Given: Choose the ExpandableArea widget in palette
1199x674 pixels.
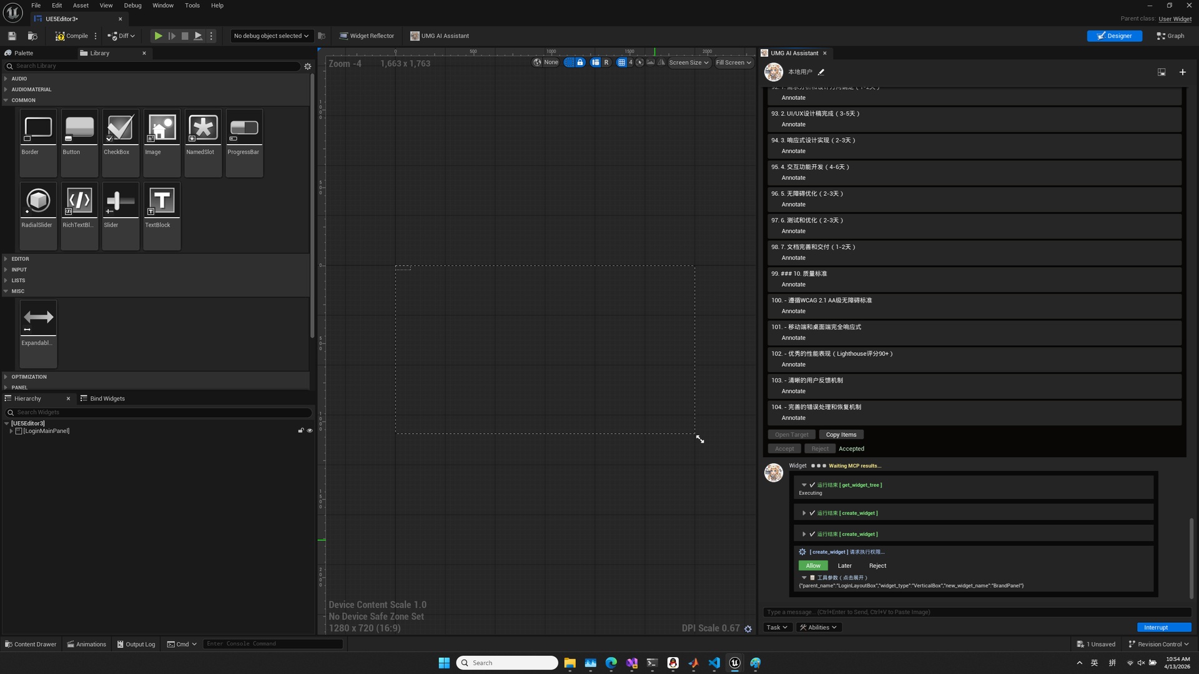Looking at the screenshot, I should [38, 334].
